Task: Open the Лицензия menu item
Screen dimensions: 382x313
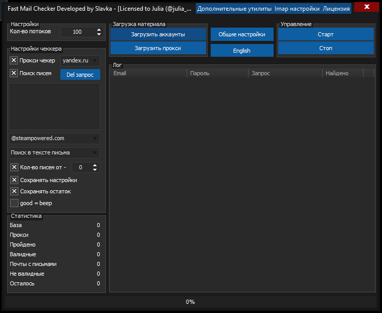Action: point(336,9)
